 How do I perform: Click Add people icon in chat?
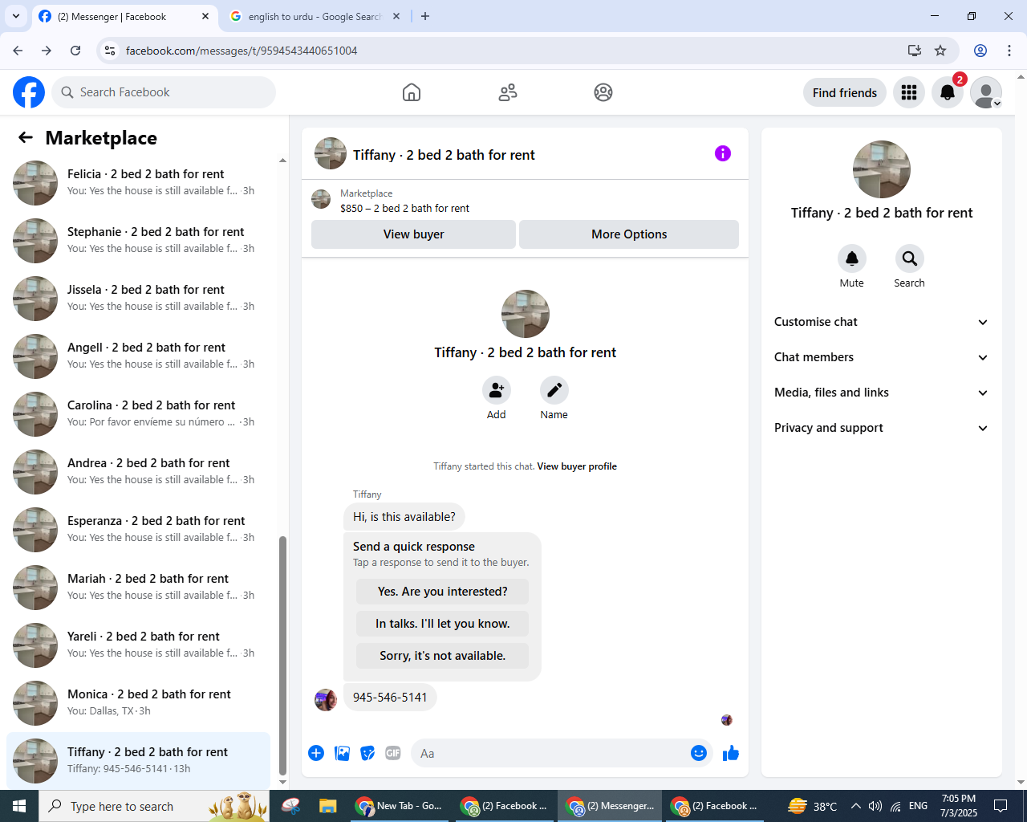[497, 390]
